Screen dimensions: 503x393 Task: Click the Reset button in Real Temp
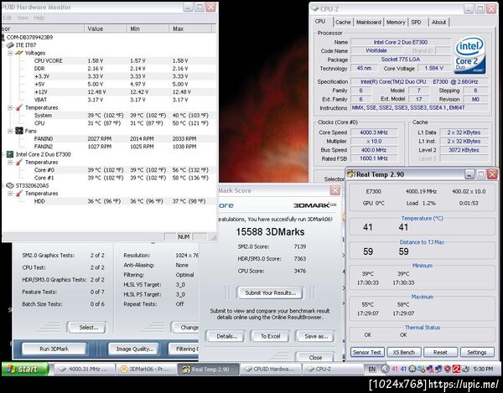coord(440,352)
